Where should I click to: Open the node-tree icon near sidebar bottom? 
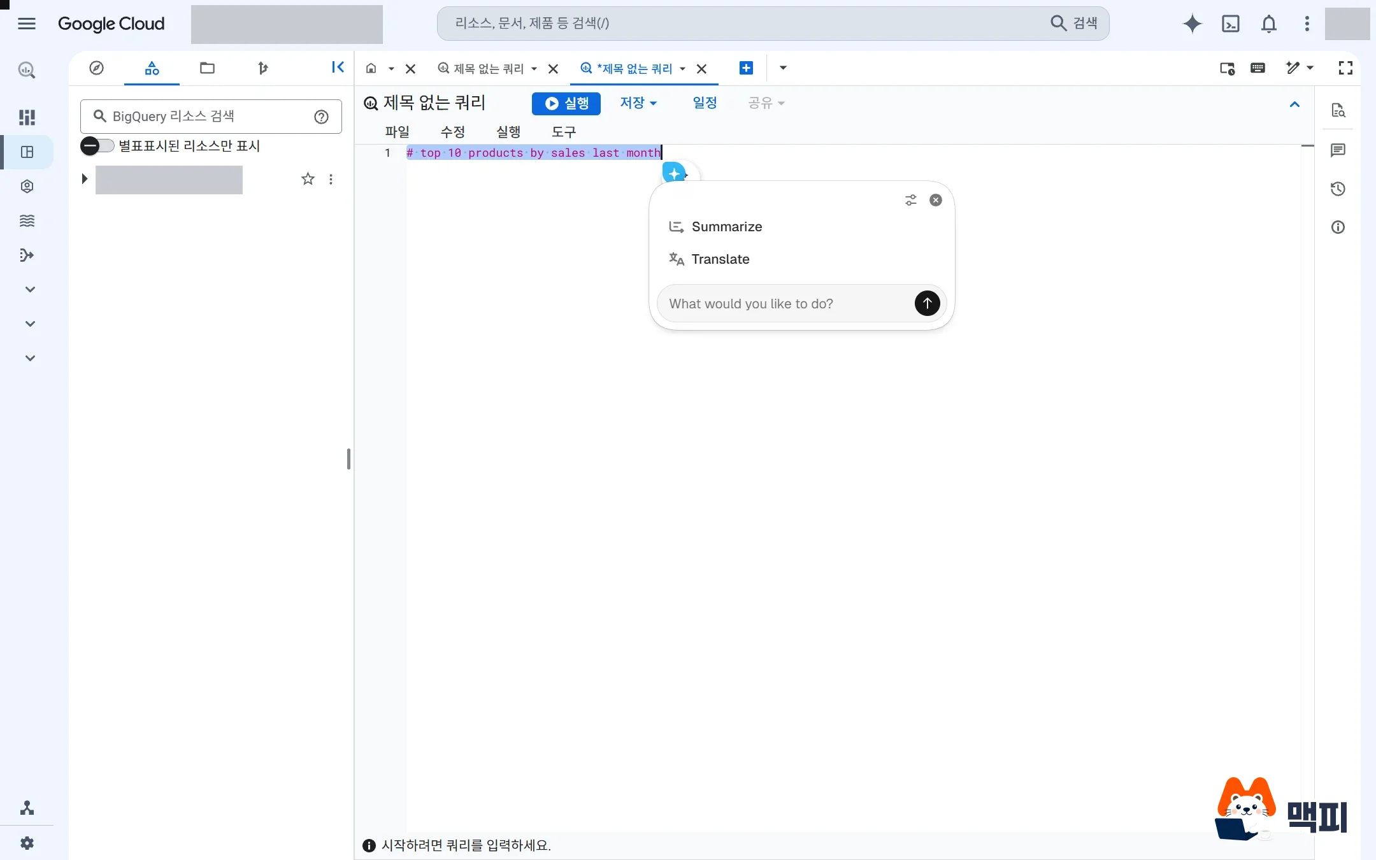pos(27,808)
